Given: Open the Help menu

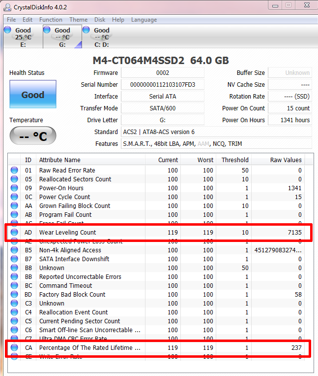Looking at the screenshot, I should click(118, 20).
